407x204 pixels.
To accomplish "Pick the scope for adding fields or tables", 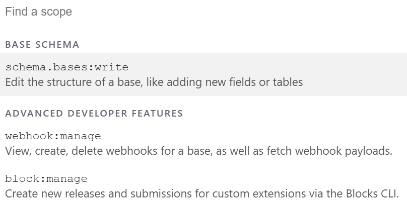I will 201,74.
